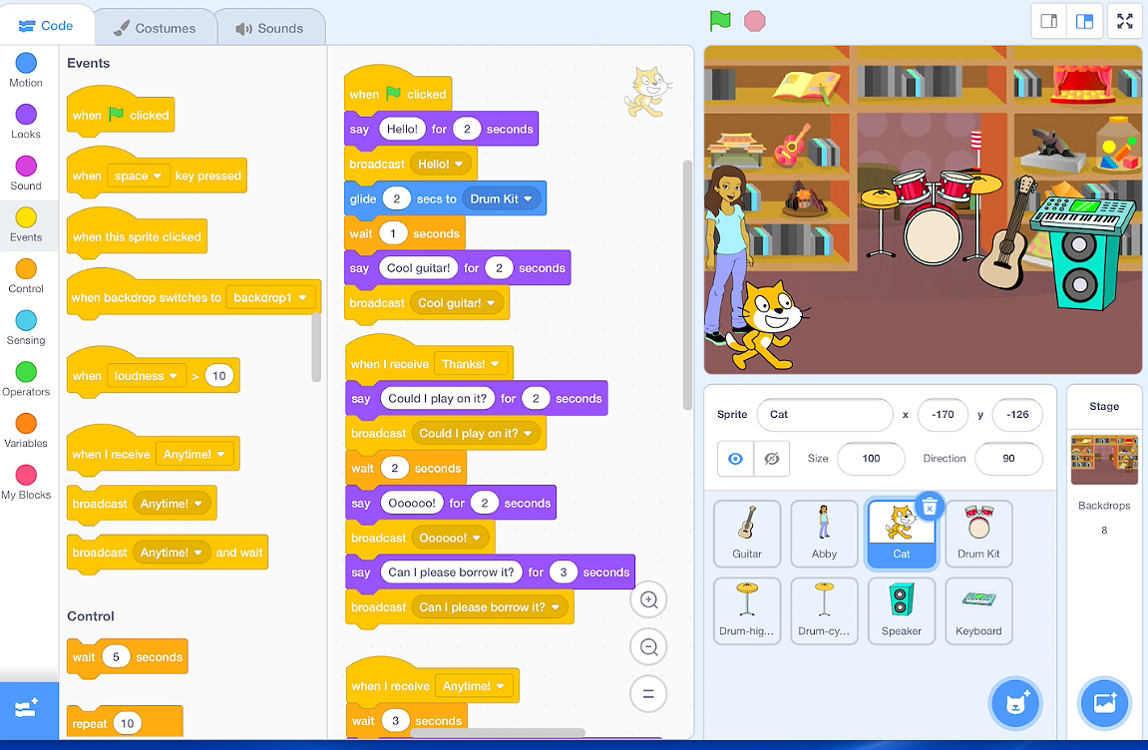Click the 'when this sprite clicked' palette block
The height and width of the screenshot is (750, 1148).
137,235
